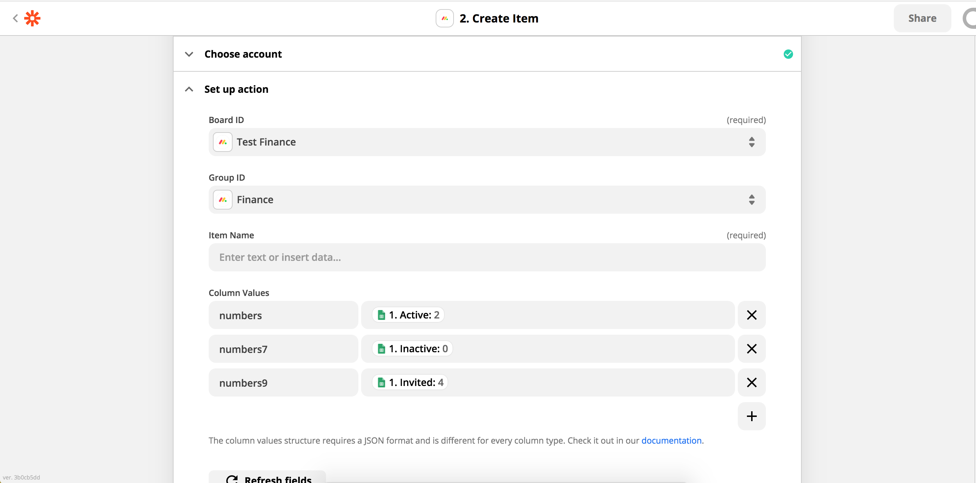Click the Board ID label
Screen dimensions: 976x483
coord(226,120)
